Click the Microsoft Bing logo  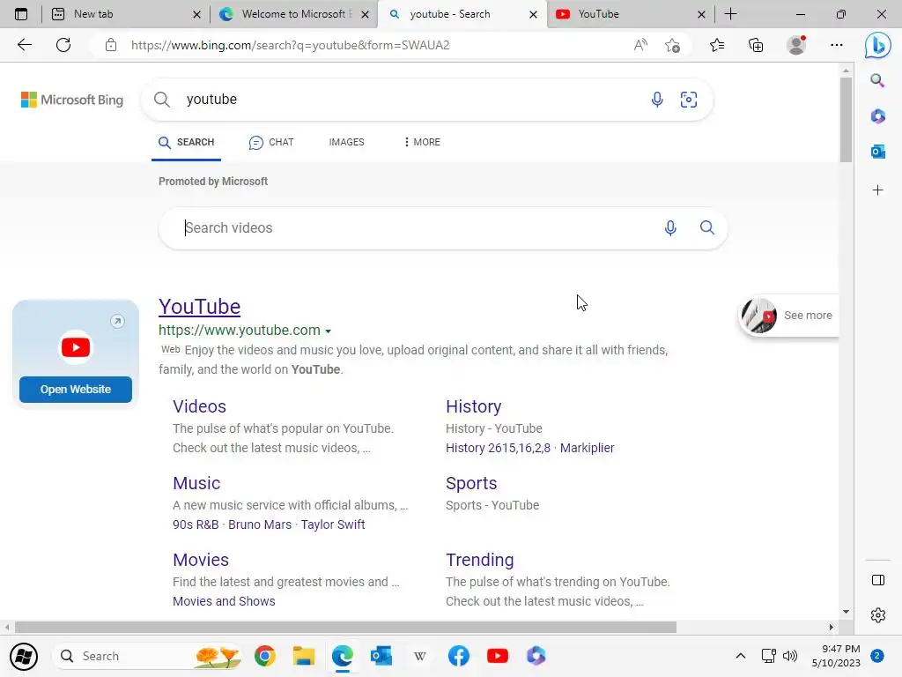[72, 100]
